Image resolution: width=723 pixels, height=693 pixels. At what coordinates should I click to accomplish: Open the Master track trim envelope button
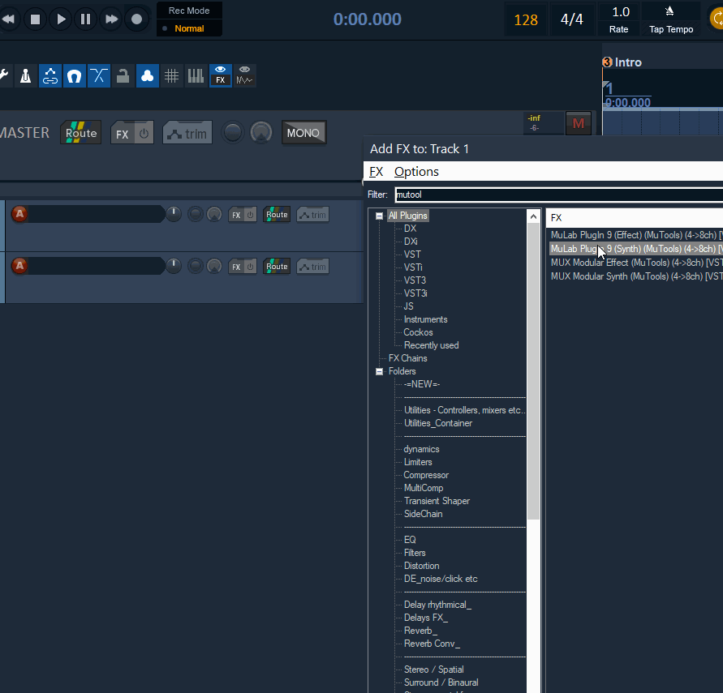point(187,133)
